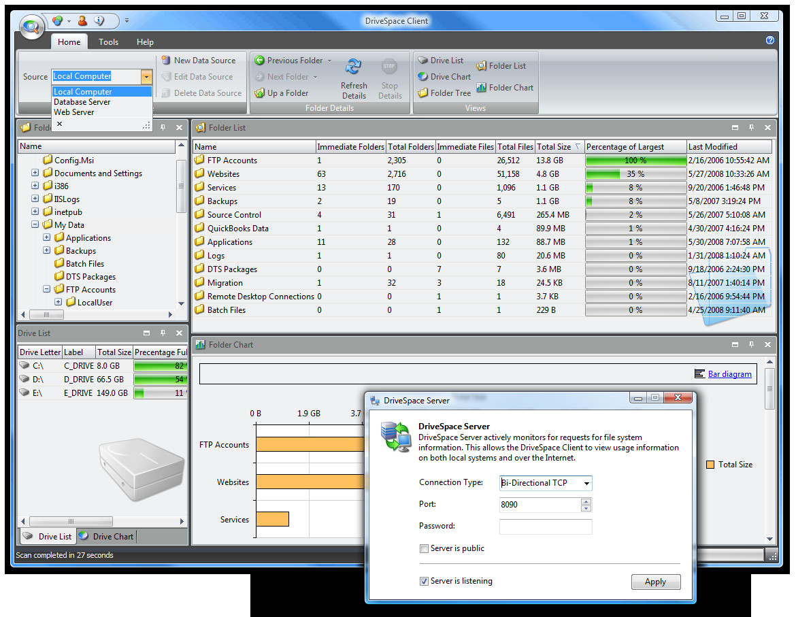Expand the IISLogs tree node
796x617 pixels.
coord(35,199)
